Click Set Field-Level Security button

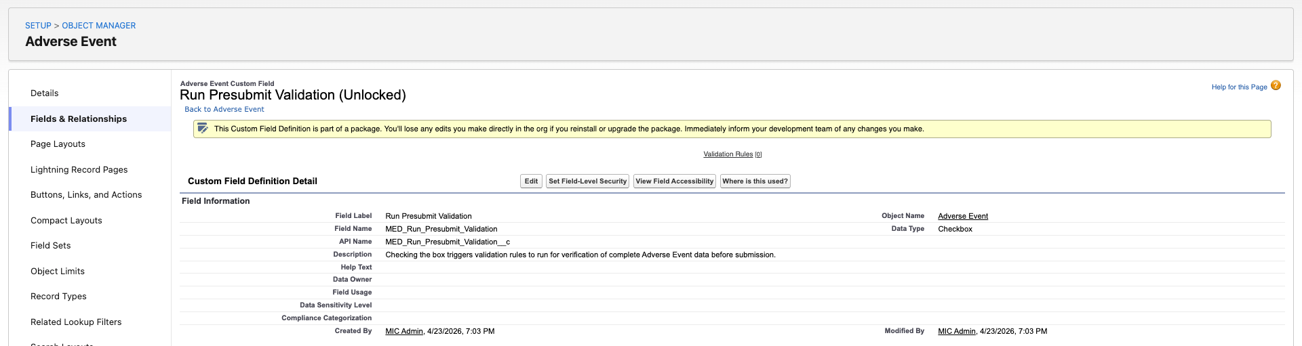tap(587, 181)
